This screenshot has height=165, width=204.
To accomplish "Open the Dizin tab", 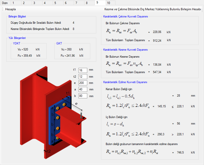I will 5,3.
